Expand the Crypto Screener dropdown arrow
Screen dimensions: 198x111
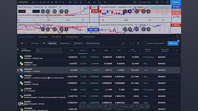pos(35,37)
